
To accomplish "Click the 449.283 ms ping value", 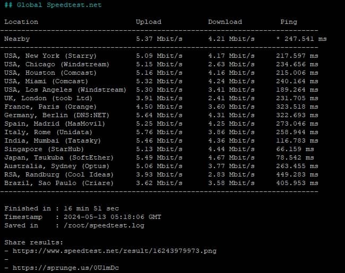I will click(x=297, y=174).
